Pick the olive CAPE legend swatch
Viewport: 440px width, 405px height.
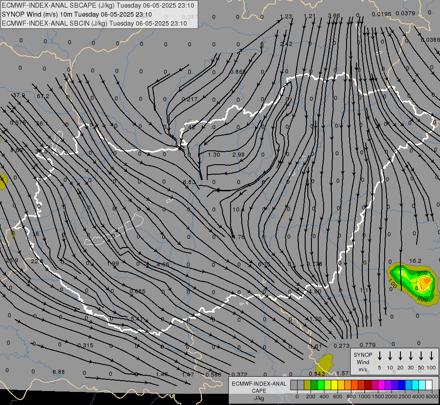point(307,385)
